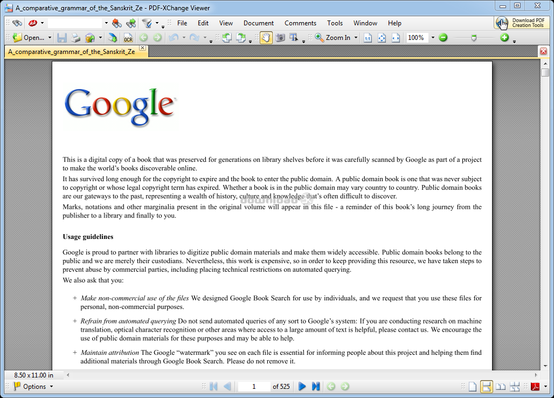The image size is (554, 398).
Task: Open the Comments menu
Action: tap(300, 23)
